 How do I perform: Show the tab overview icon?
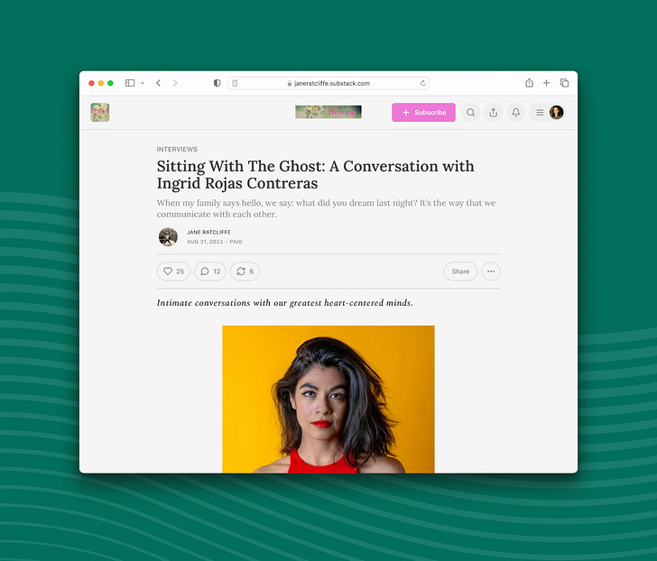(564, 83)
